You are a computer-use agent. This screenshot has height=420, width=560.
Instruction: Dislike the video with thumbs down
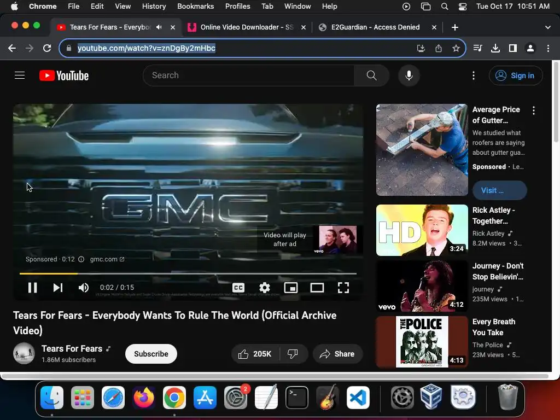tap(293, 354)
